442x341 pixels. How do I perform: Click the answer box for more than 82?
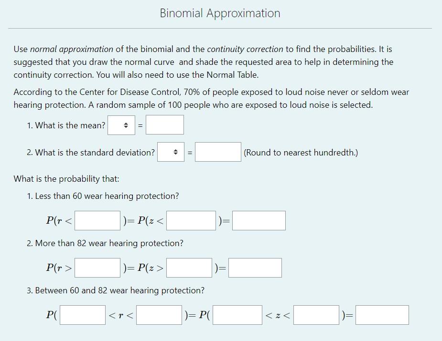[x=255, y=267]
